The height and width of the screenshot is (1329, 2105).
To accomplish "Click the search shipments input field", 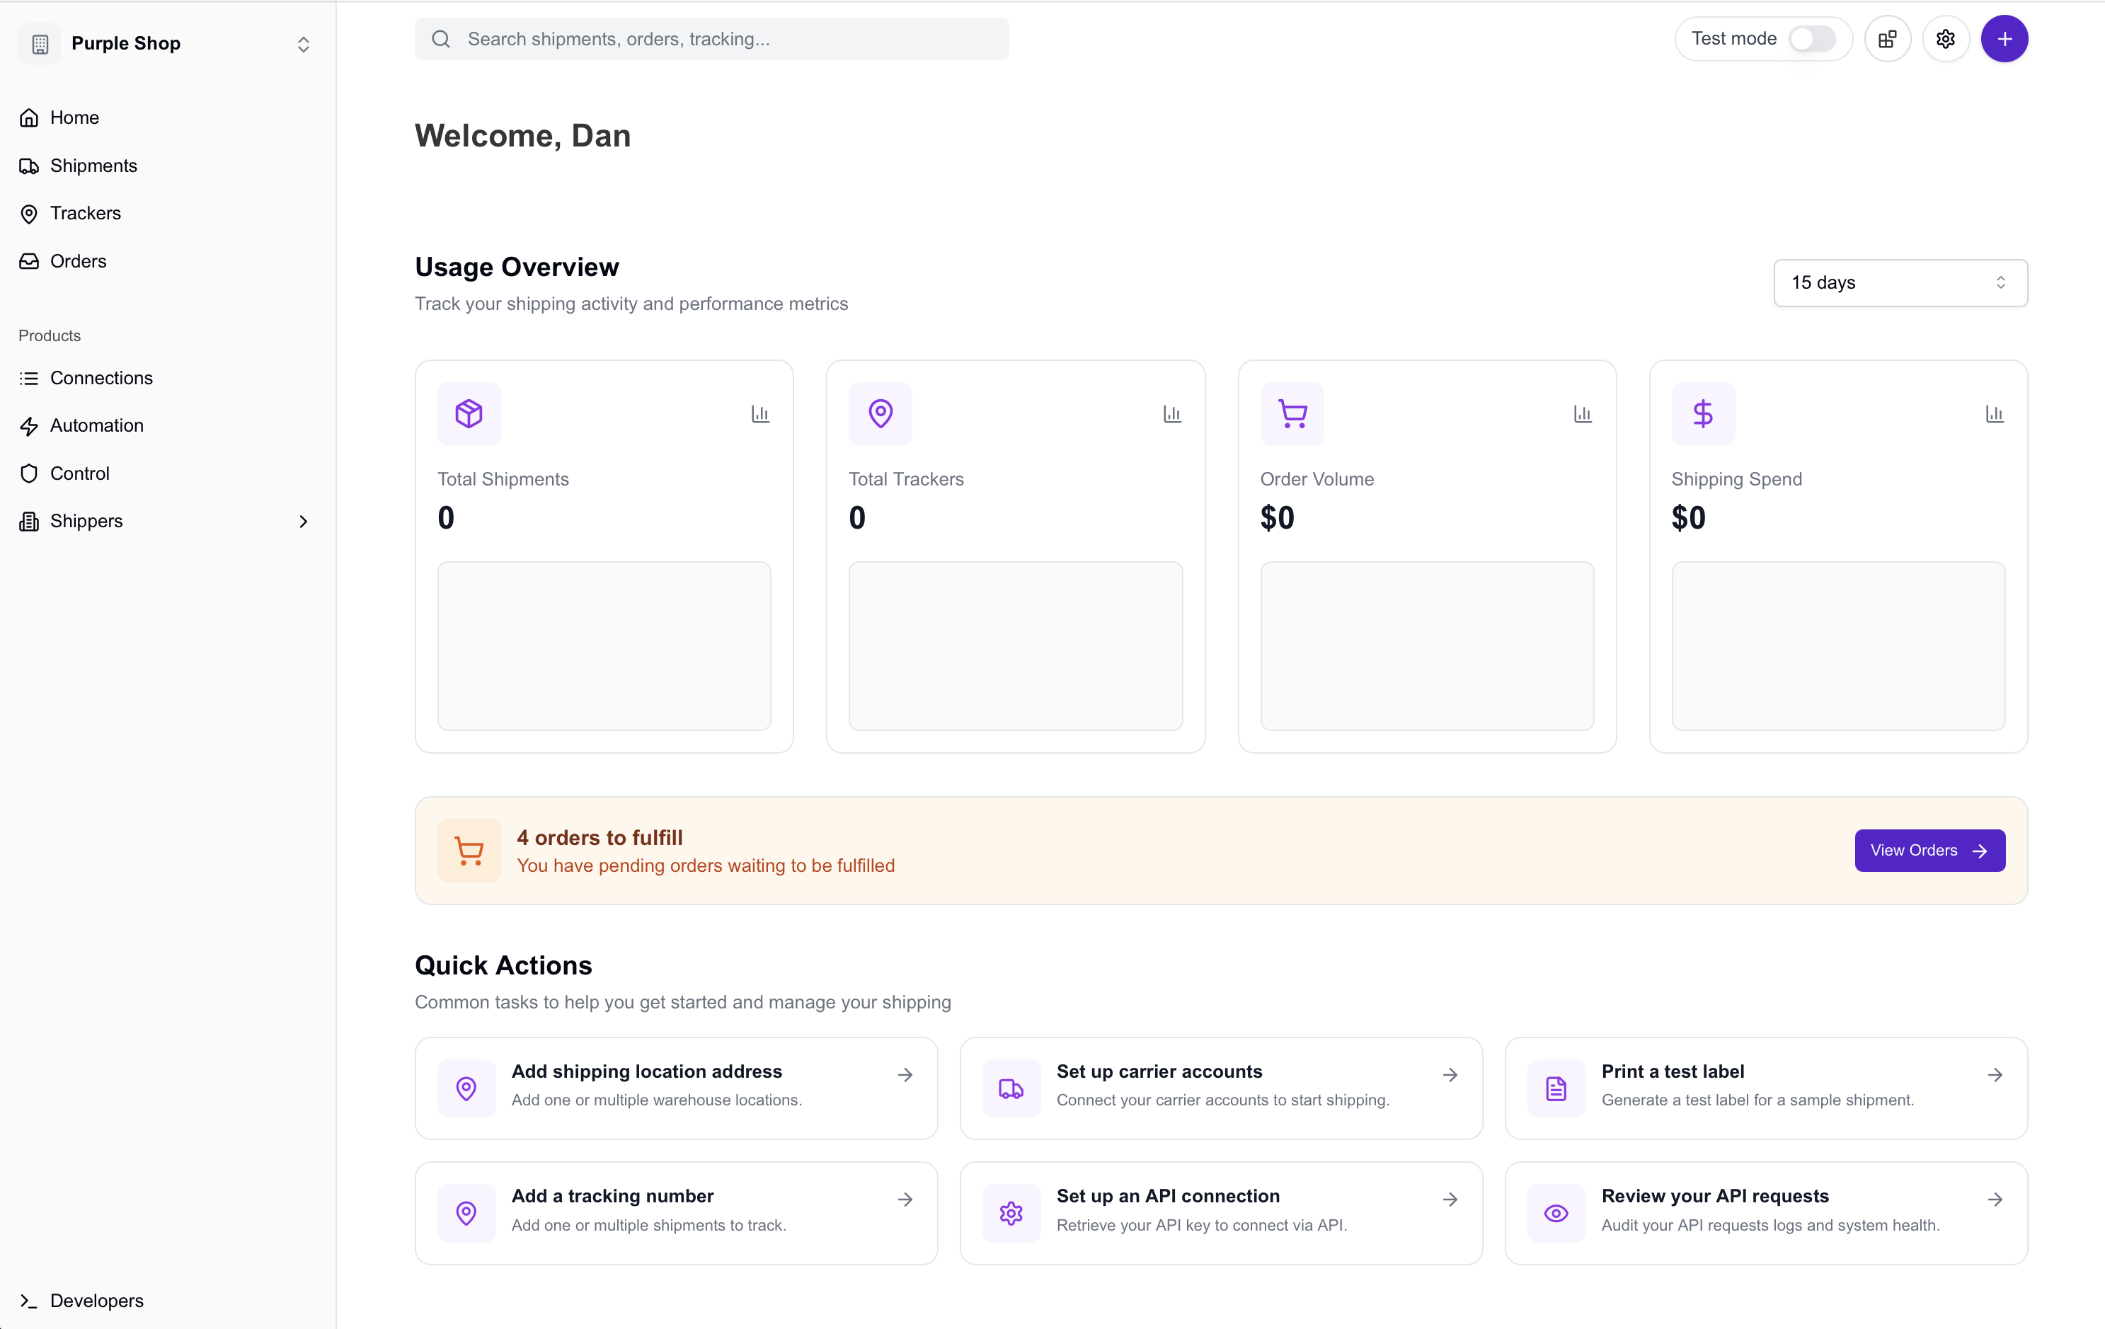I will pyautogui.click(x=711, y=40).
